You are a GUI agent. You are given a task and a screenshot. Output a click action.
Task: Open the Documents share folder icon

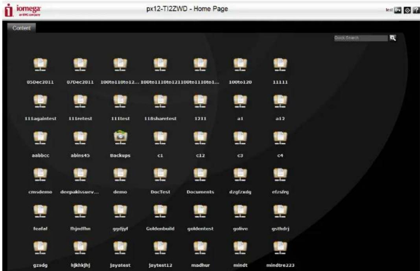tap(200, 174)
